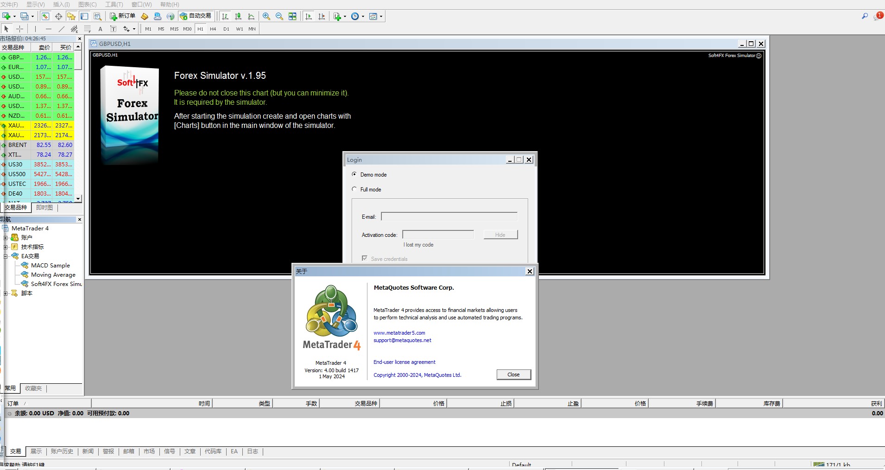This screenshot has height=470, width=885.
Task: Toggle the Terminal panel icon
Action: pos(84,16)
